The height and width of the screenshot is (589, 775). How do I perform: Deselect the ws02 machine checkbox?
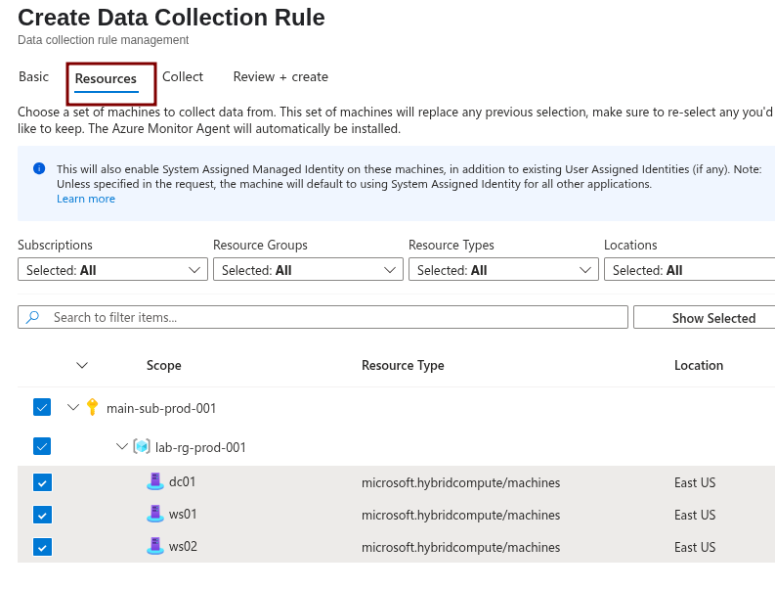pyautogui.click(x=42, y=548)
